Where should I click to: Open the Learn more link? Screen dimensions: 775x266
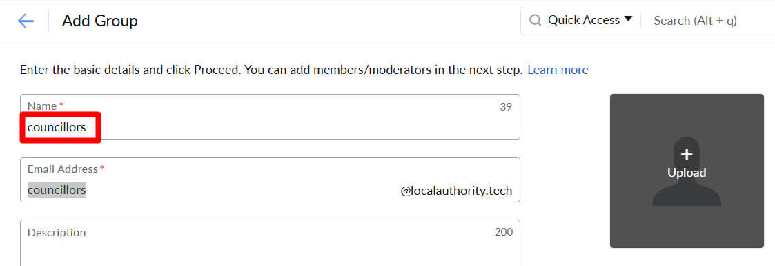pos(558,70)
